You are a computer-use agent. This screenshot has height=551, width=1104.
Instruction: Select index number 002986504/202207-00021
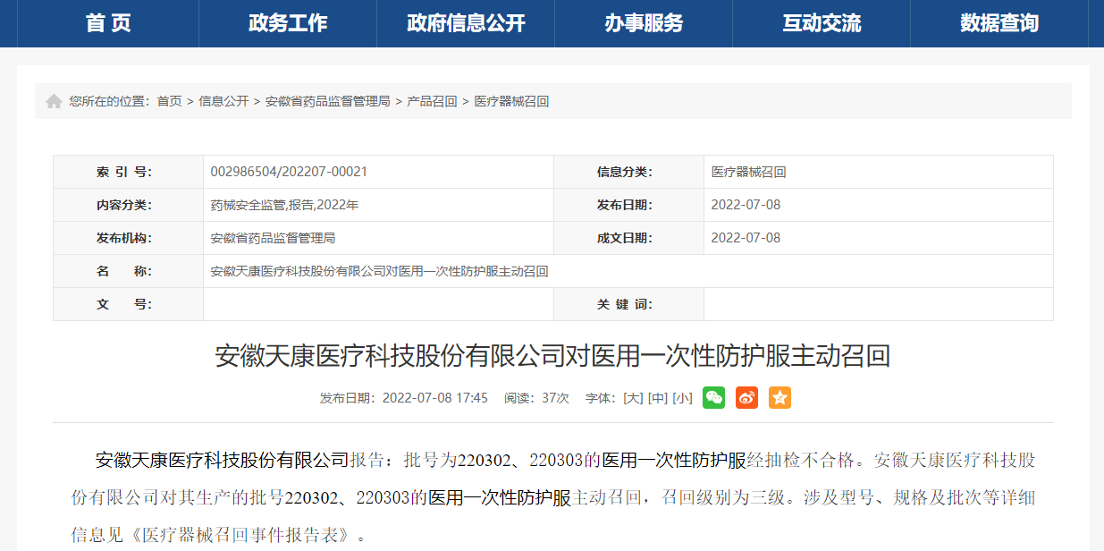289,172
